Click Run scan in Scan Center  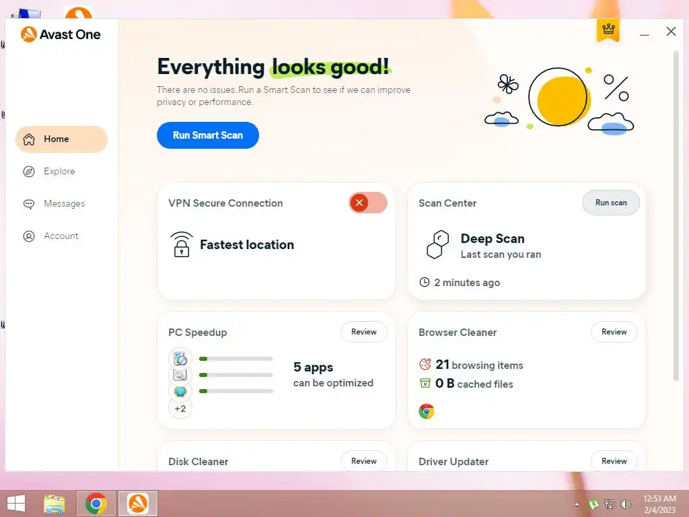tap(611, 203)
